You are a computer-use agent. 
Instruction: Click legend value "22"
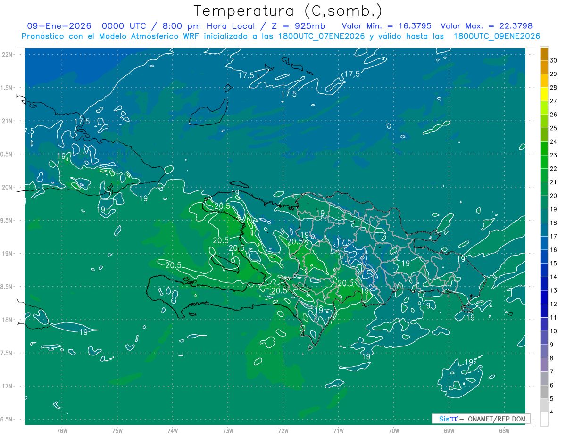click(554, 169)
